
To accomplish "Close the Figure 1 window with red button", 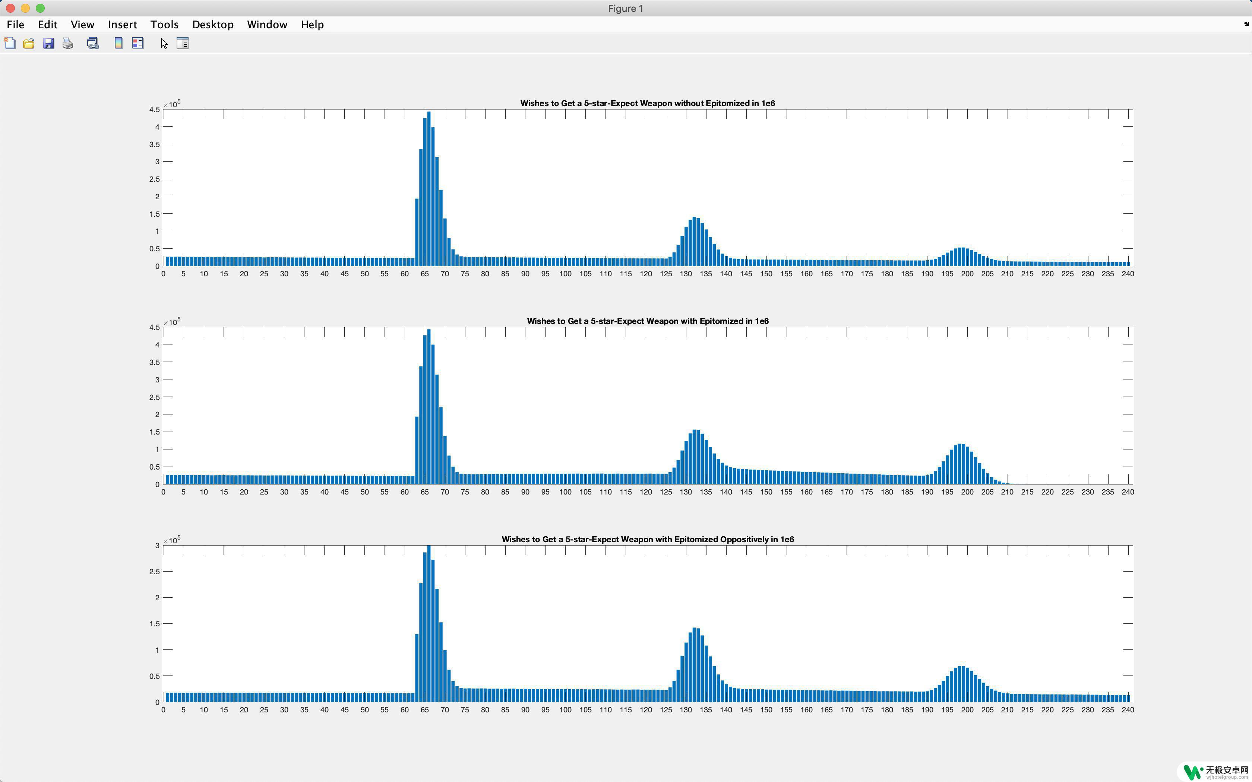I will click(10, 8).
